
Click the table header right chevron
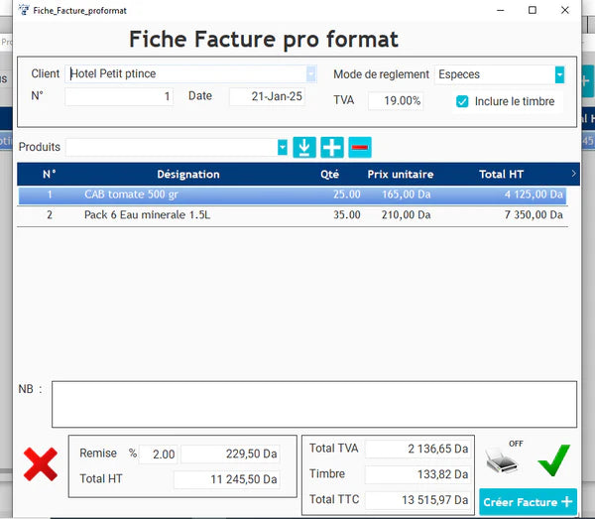574,174
